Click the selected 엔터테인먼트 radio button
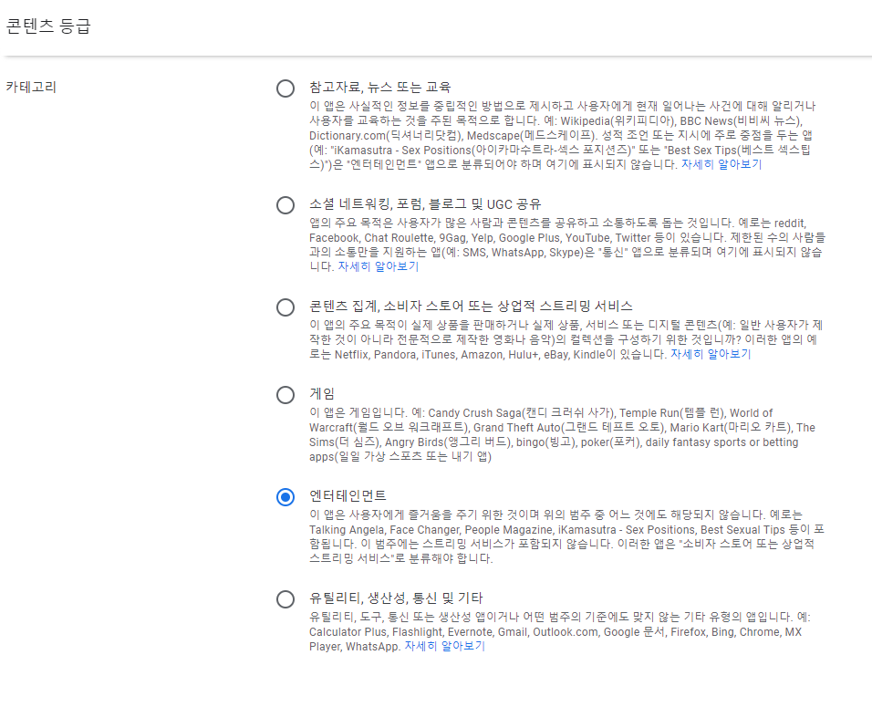This screenshot has height=707, width=872. click(285, 497)
